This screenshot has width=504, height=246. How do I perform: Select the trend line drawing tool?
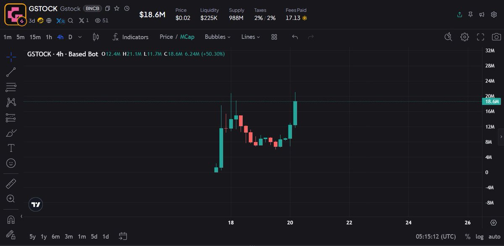click(11, 72)
